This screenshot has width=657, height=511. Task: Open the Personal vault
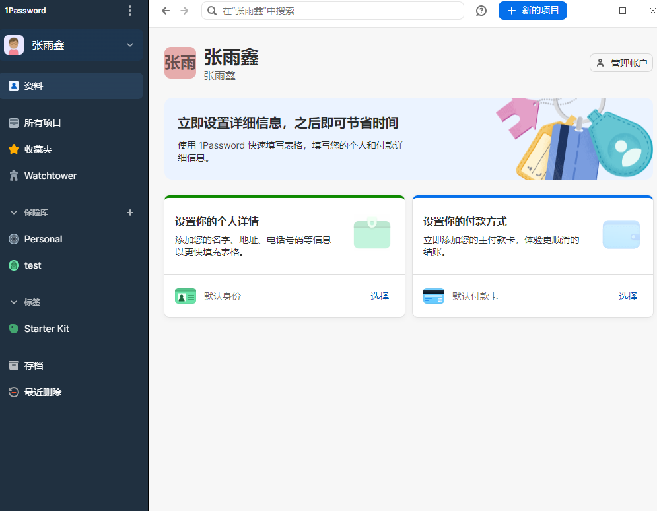coord(43,239)
